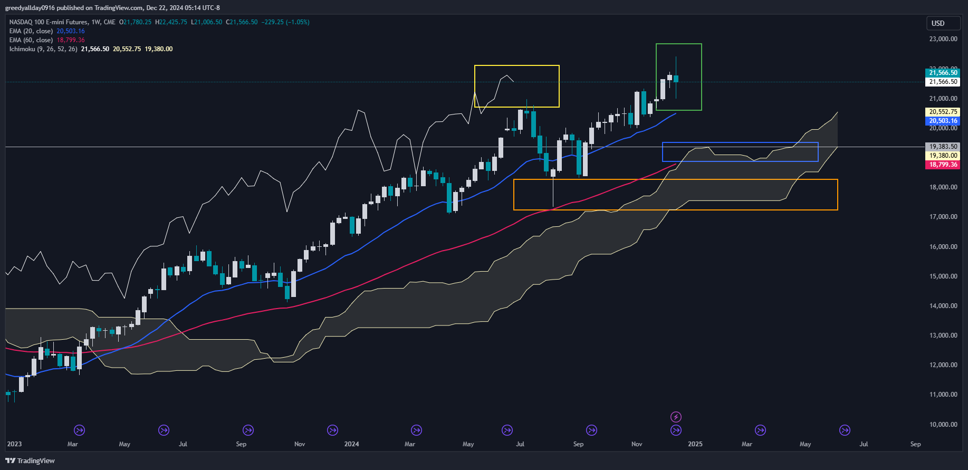Click the 10,000.00 price axis tick

pos(943,425)
